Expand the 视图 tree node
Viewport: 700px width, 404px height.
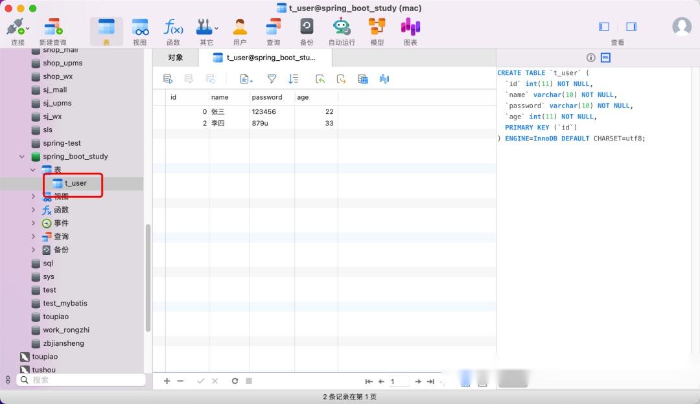tap(33, 196)
